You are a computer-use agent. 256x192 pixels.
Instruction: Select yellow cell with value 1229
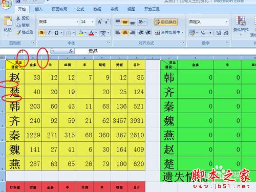click(x=33, y=135)
